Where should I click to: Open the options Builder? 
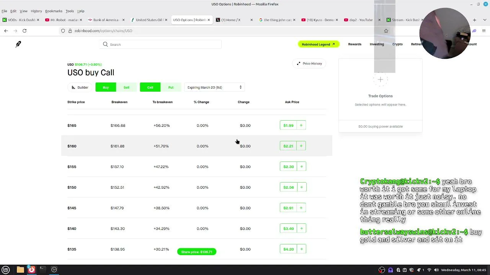tap(80, 87)
